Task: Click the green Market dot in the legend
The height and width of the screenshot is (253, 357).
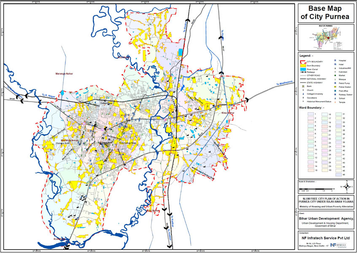Action: pyautogui.click(x=335, y=75)
